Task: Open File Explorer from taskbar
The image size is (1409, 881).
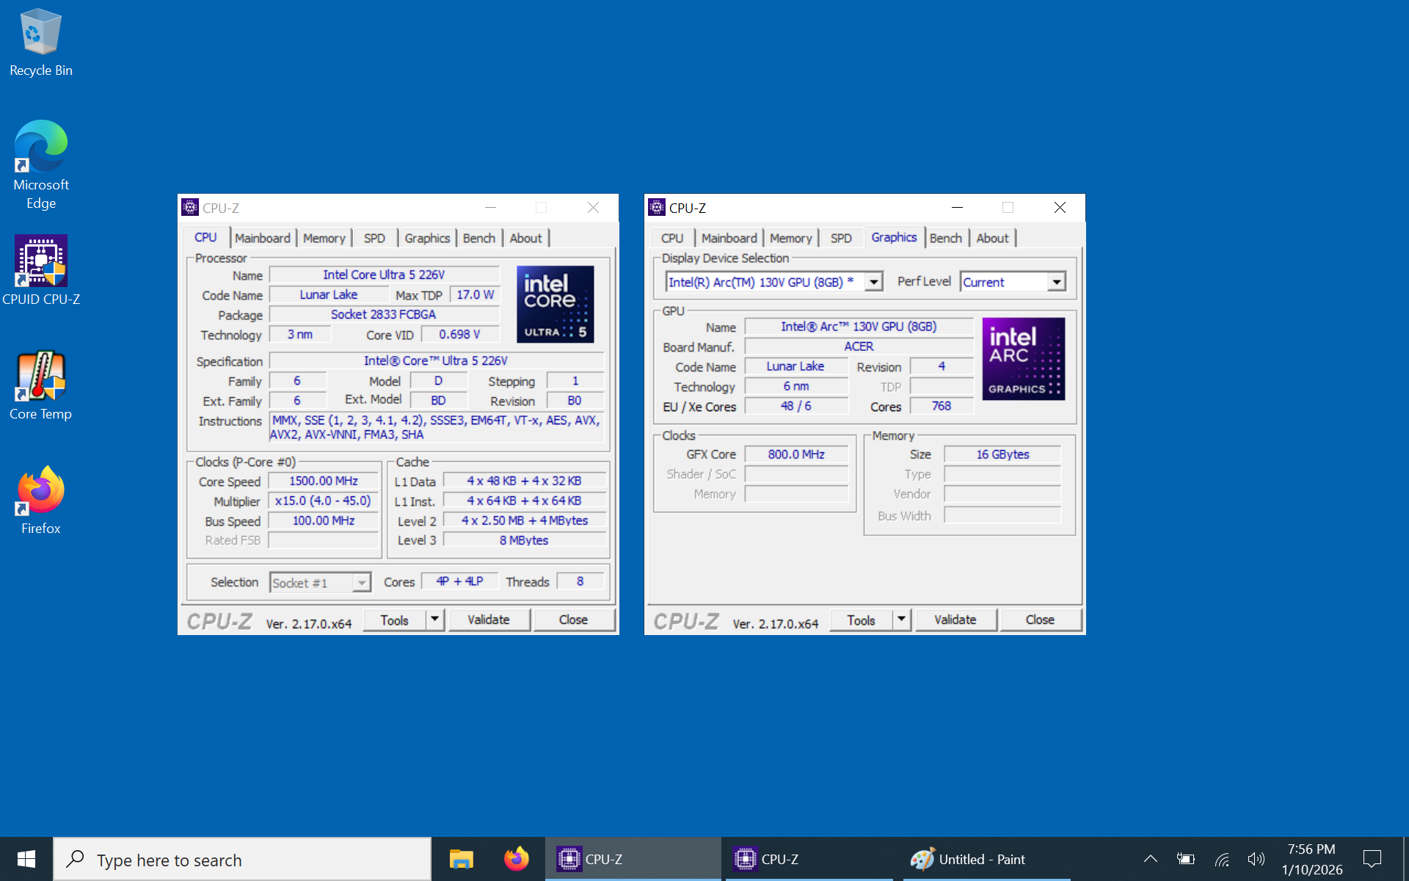Action: tap(461, 859)
